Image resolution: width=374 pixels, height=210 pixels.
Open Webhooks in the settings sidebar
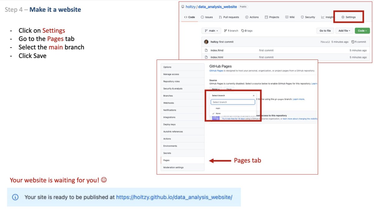183,103
